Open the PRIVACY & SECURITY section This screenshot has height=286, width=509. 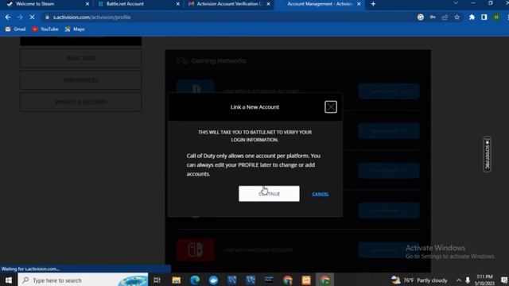(x=81, y=102)
